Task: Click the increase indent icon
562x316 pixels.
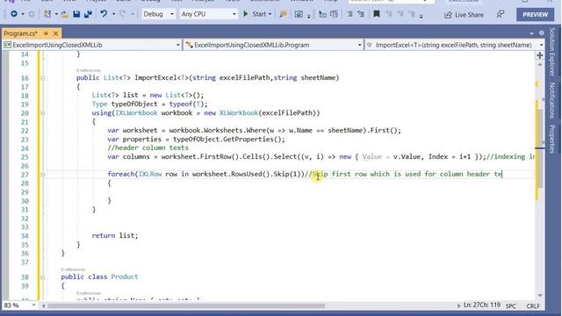Action: (x=334, y=14)
